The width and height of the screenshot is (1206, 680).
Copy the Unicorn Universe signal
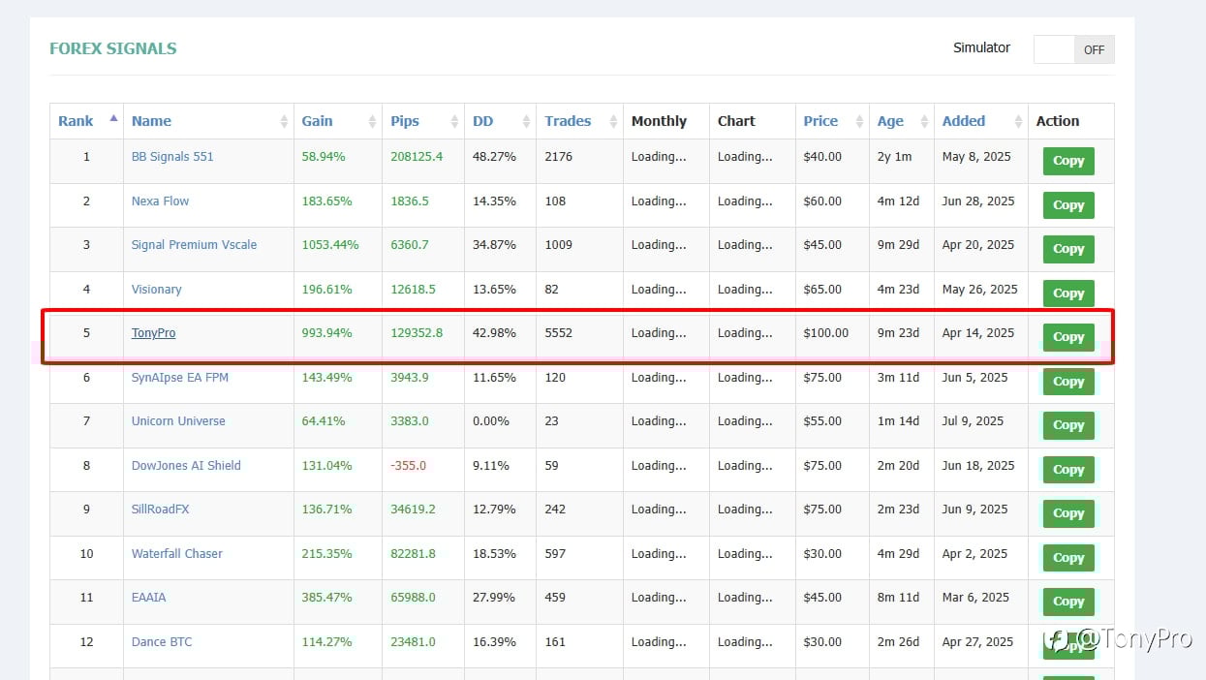(1068, 425)
